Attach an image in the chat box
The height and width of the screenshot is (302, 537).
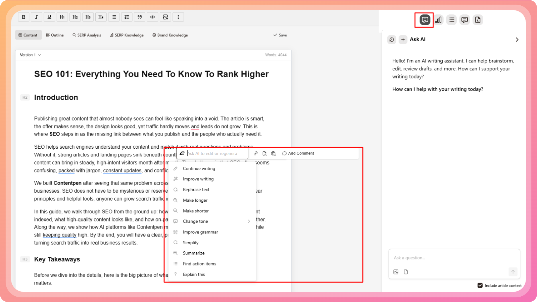(x=396, y=272)
